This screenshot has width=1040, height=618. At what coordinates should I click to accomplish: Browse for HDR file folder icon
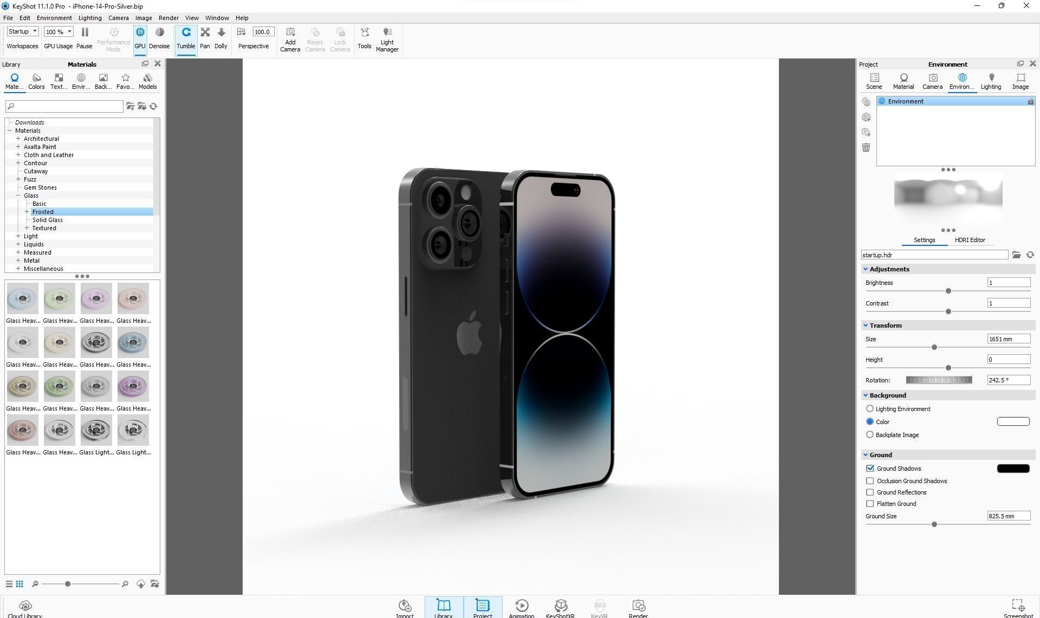click(x=1016, y=255)
